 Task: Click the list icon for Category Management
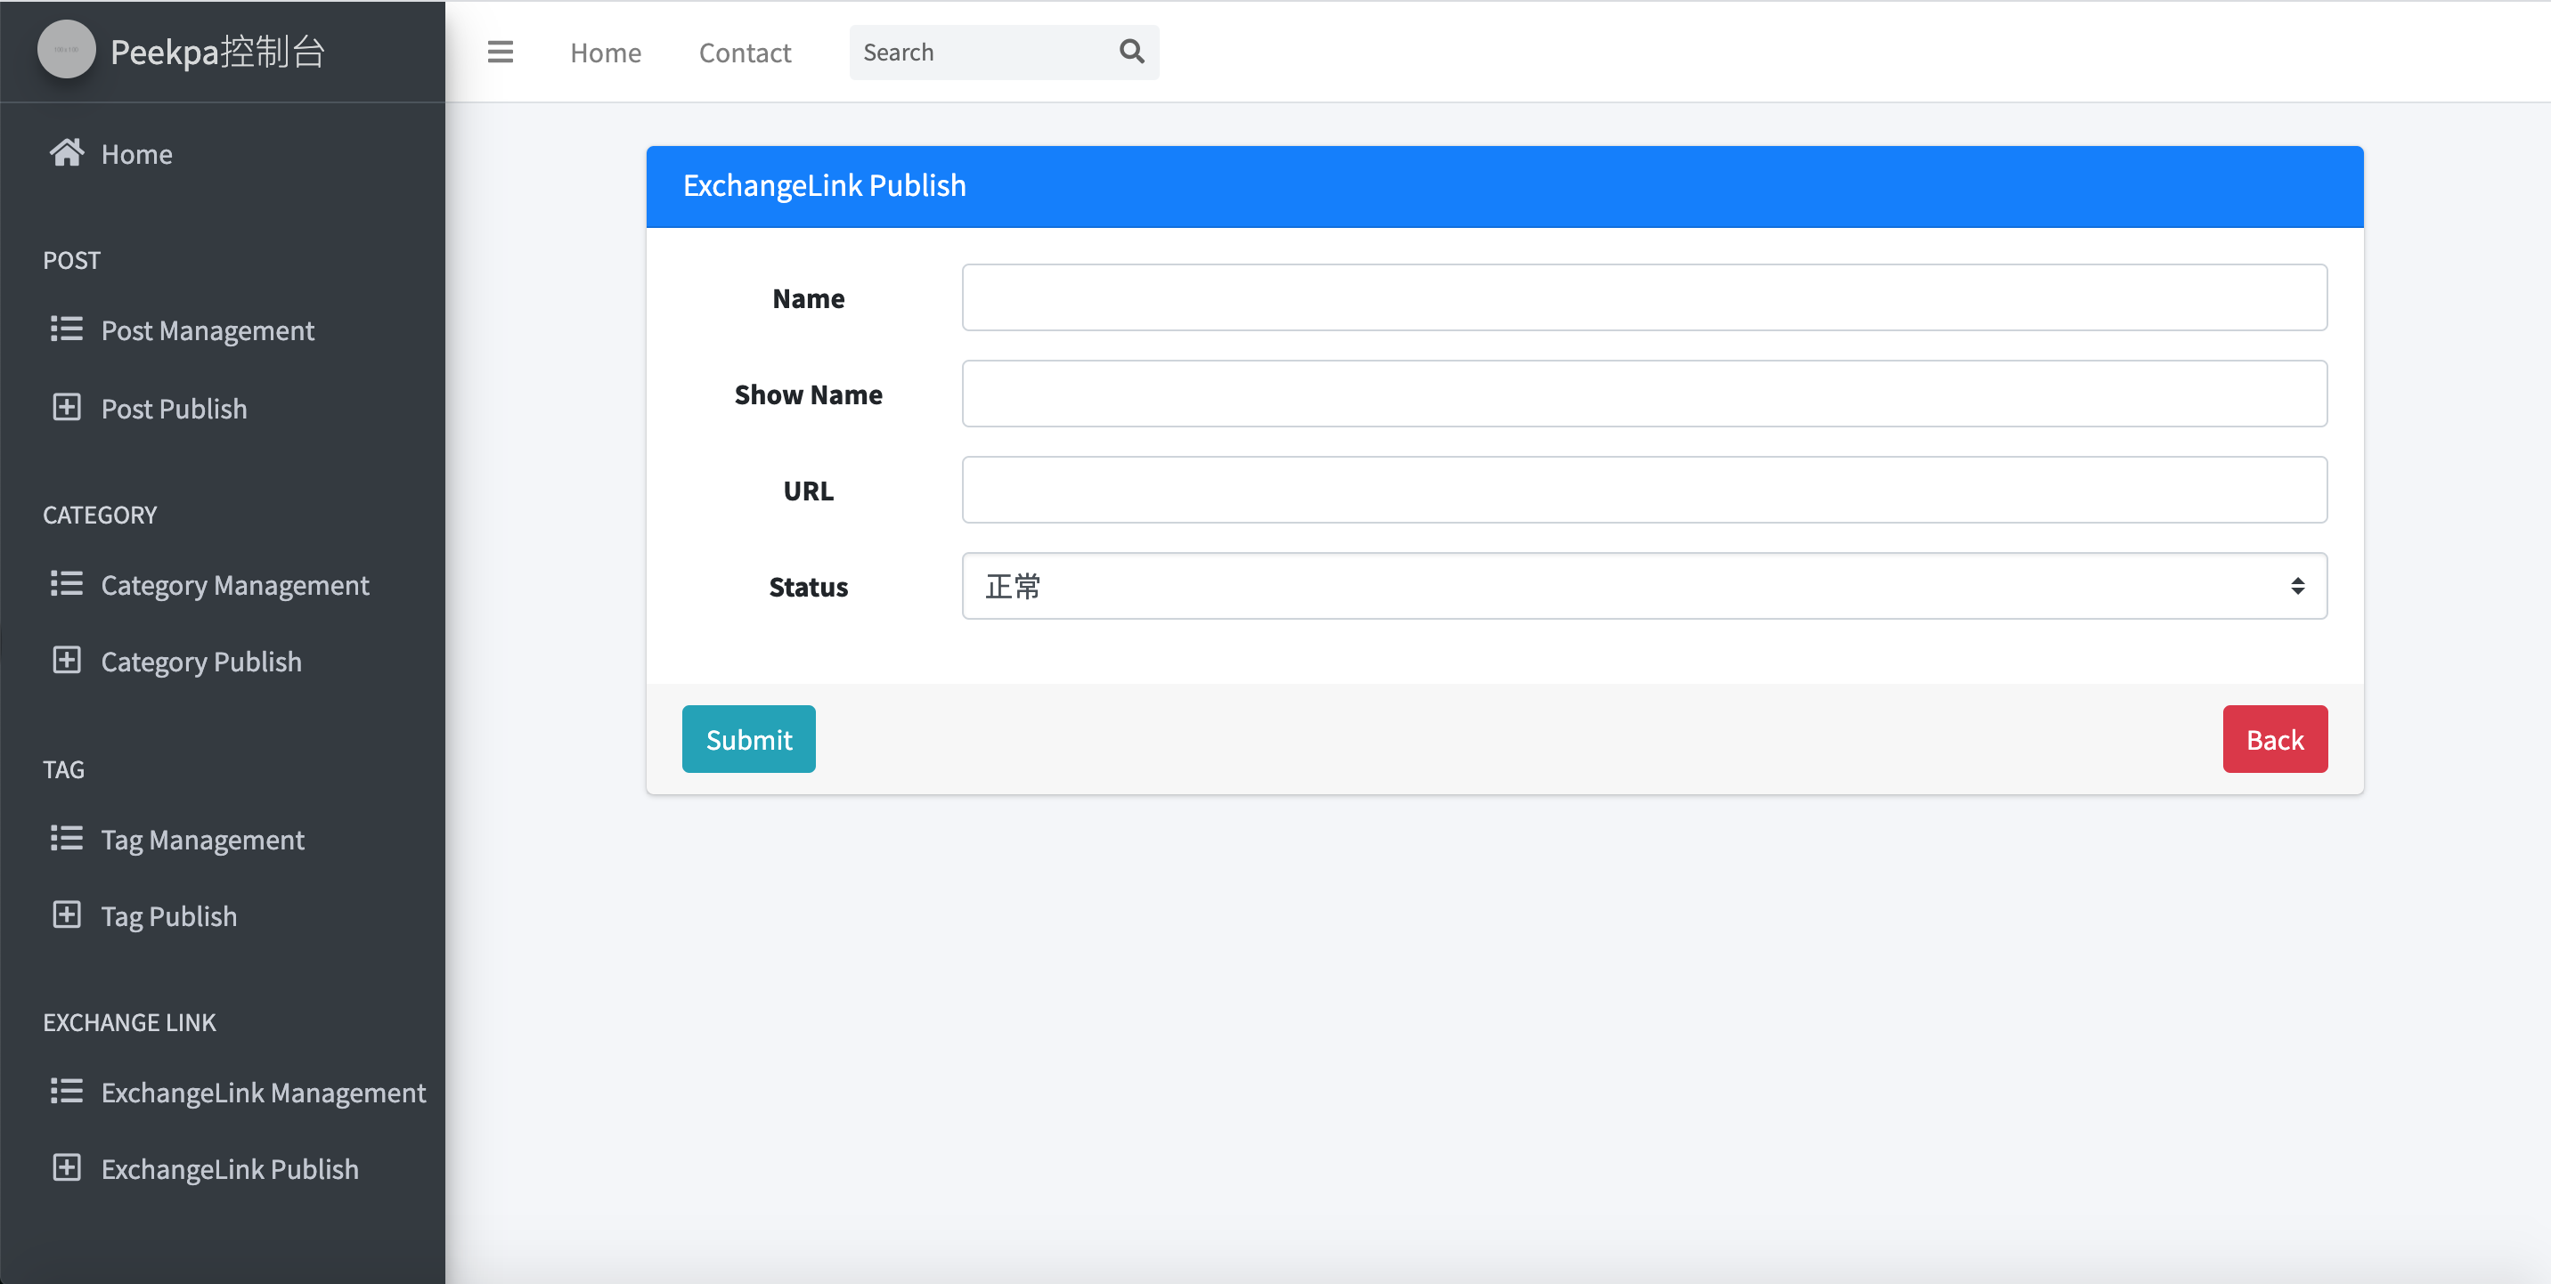point(66,584)
